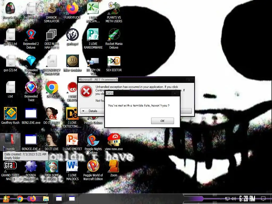Select the Recycle Bin desktop icon

[x=10, y=11]
